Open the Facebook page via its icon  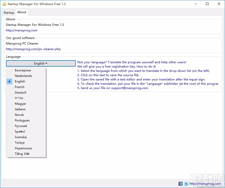(x=180, y=184)
